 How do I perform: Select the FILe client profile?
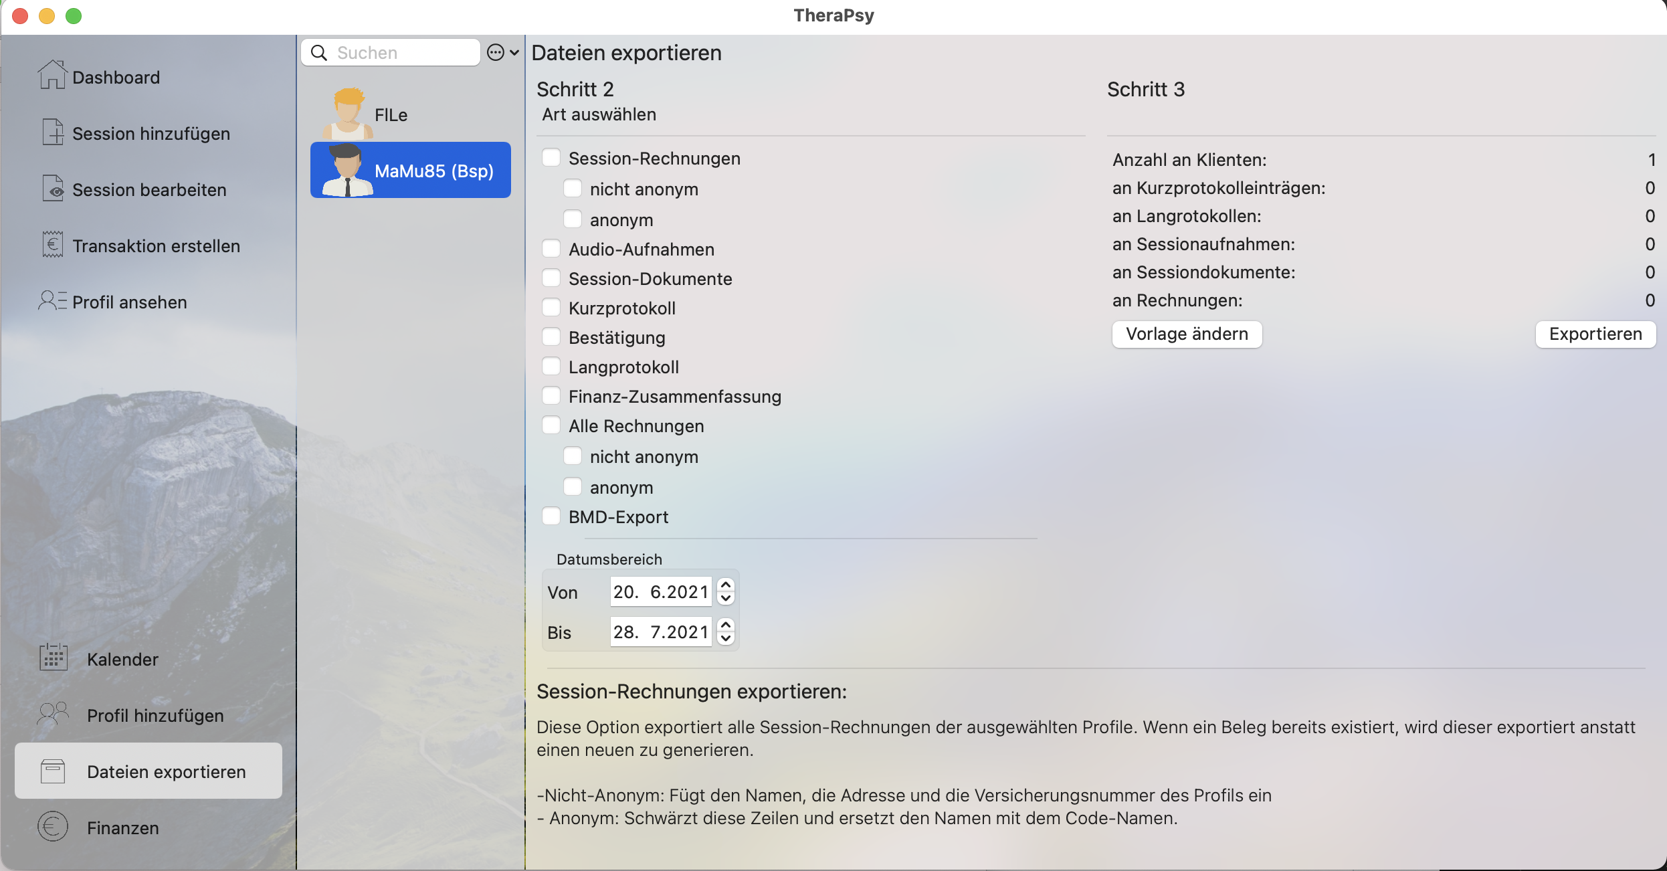391,114
